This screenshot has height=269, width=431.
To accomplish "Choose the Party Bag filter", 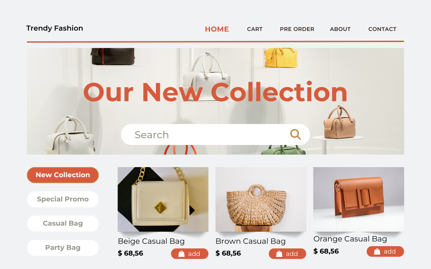I will click(63, 248).
